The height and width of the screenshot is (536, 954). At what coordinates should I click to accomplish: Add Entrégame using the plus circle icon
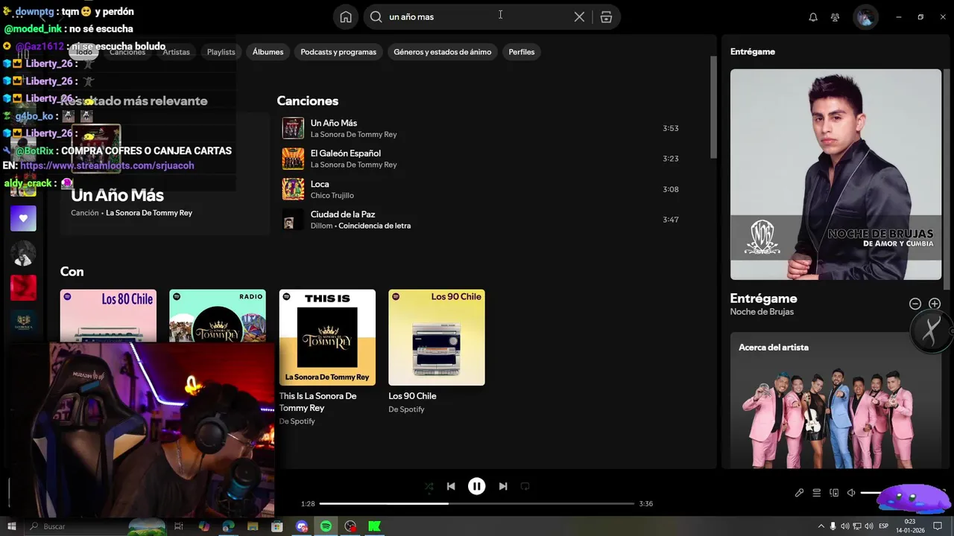tap(935, 304)
